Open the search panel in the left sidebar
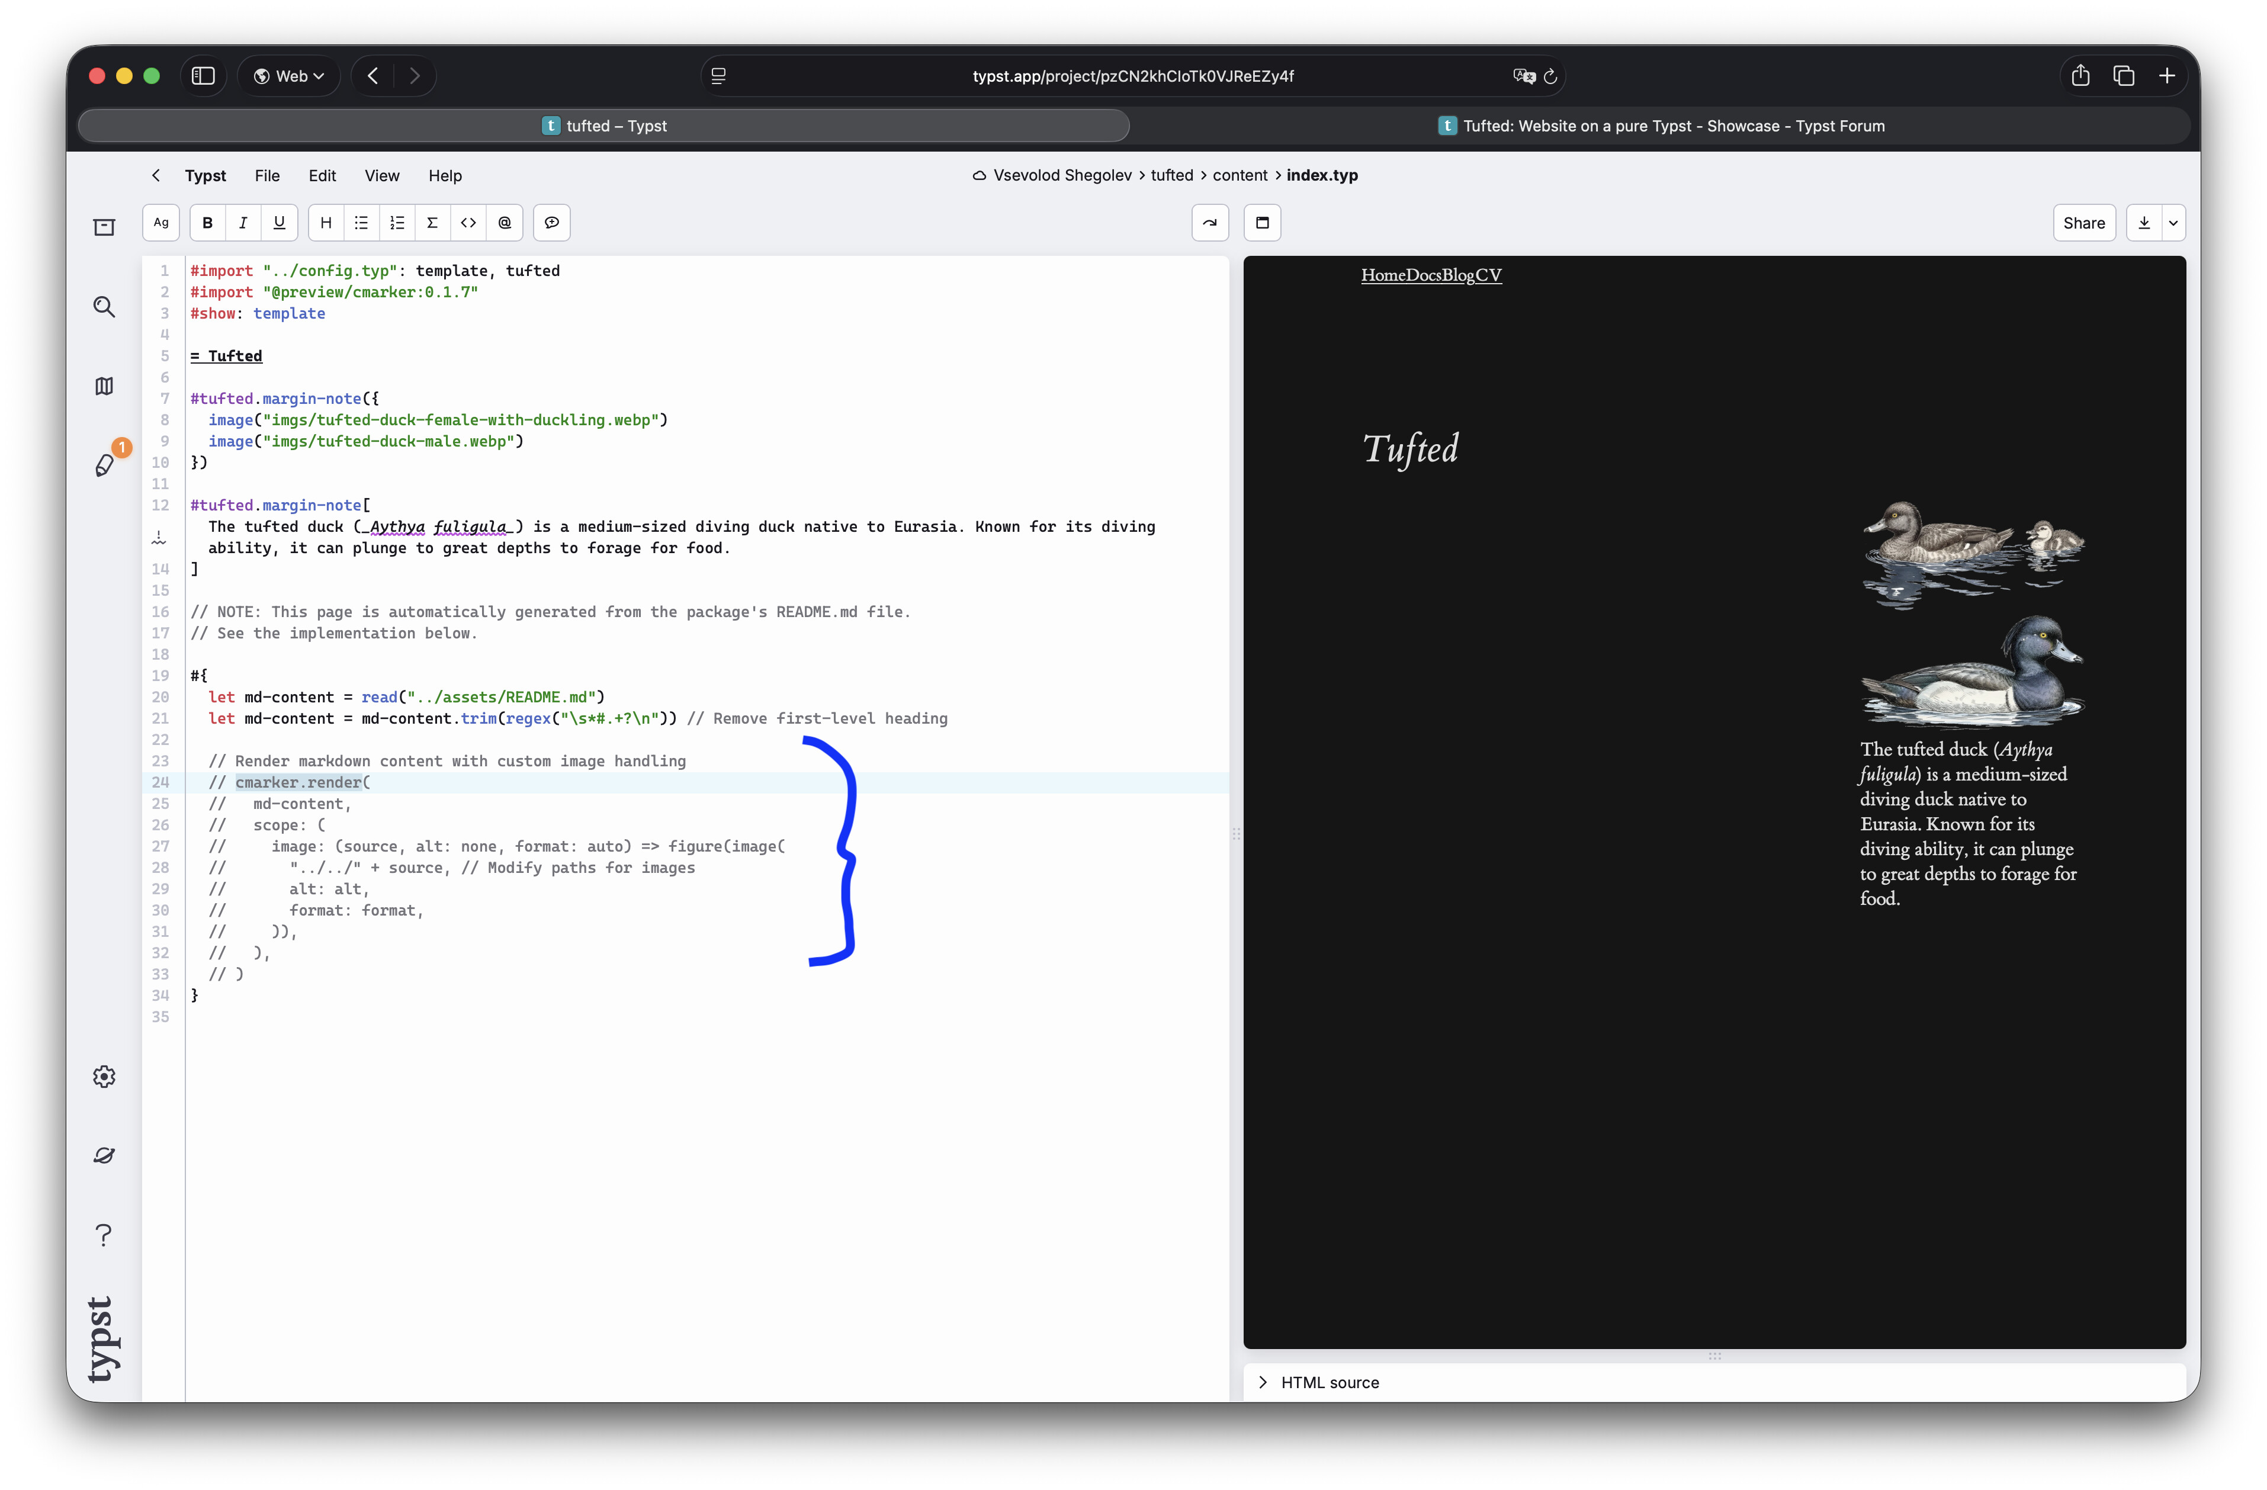The image size is (2267, 1490). (x=104, y=307)
